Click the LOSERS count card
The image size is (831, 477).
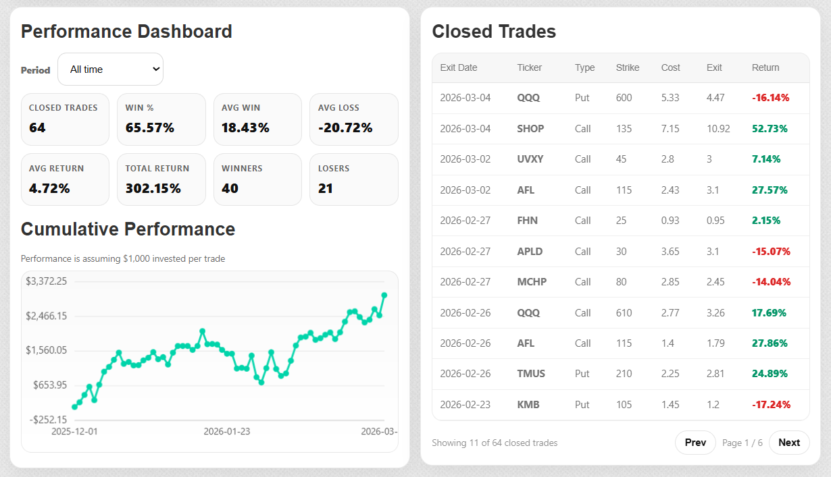coord(353,179)
